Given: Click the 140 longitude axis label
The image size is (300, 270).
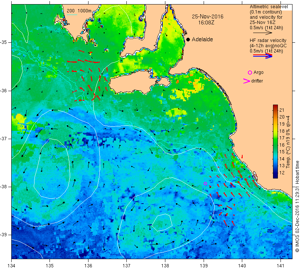Looking at the screenshot, I should 242,266.
